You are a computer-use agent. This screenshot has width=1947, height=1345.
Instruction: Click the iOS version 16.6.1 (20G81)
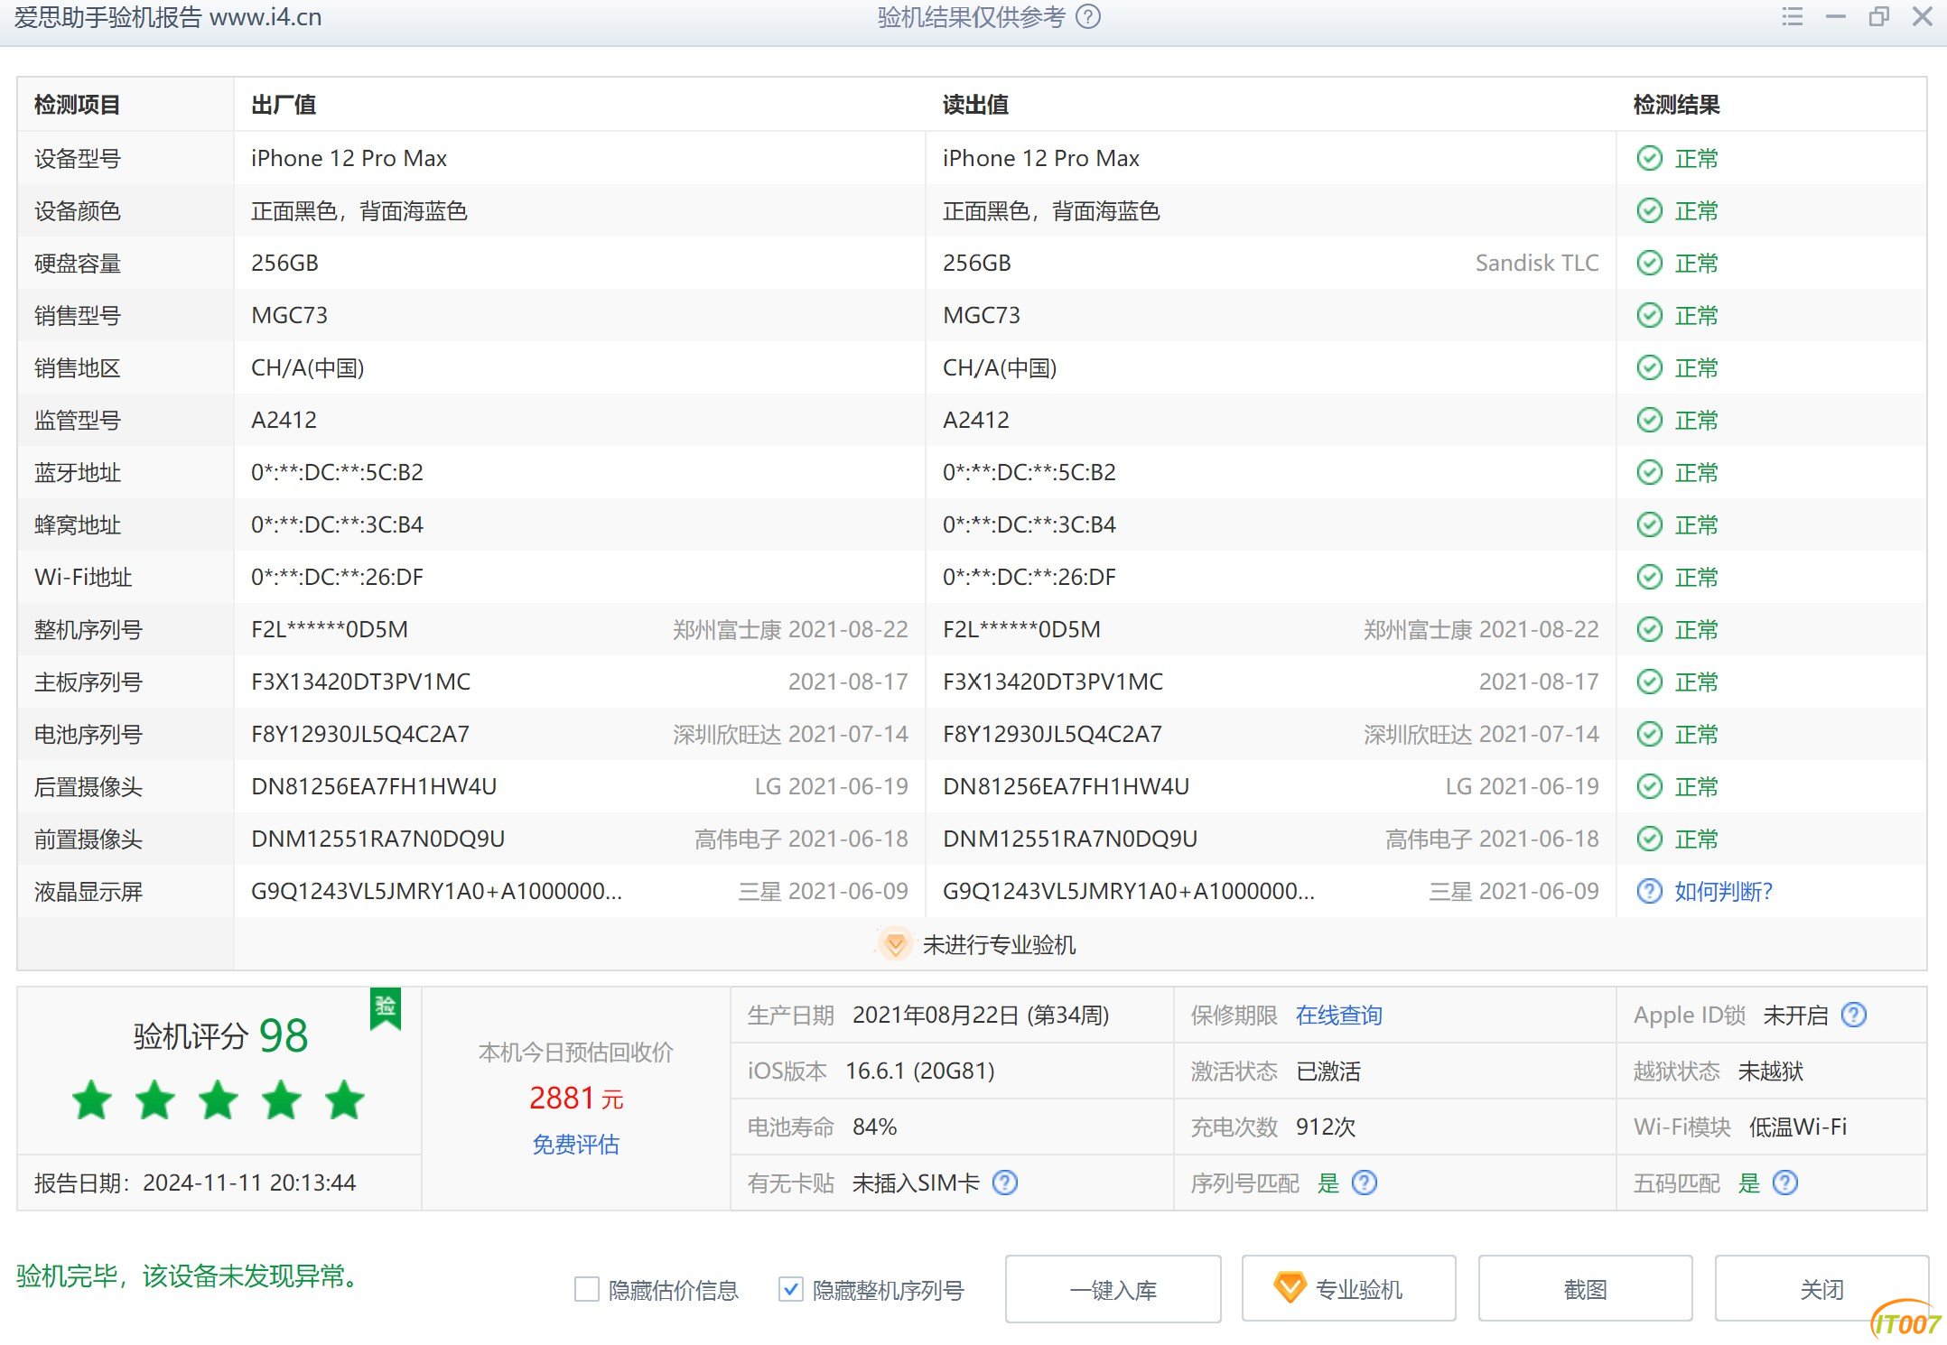pos(919,1071)
